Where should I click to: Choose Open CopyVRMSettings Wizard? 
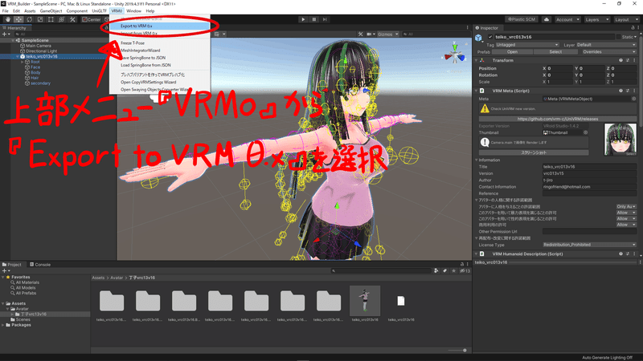pos(159,83)
